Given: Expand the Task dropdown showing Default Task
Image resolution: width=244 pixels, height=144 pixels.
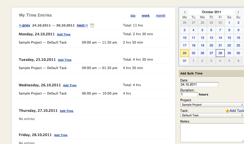Looking at the screenshot, I should pos(212,115).
